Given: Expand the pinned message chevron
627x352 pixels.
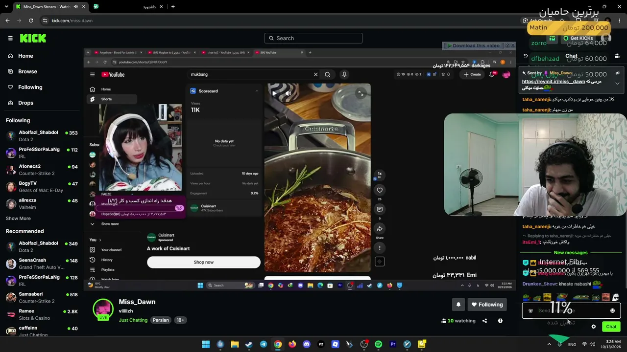Looking at the screenshot, I should pos(617,83).
